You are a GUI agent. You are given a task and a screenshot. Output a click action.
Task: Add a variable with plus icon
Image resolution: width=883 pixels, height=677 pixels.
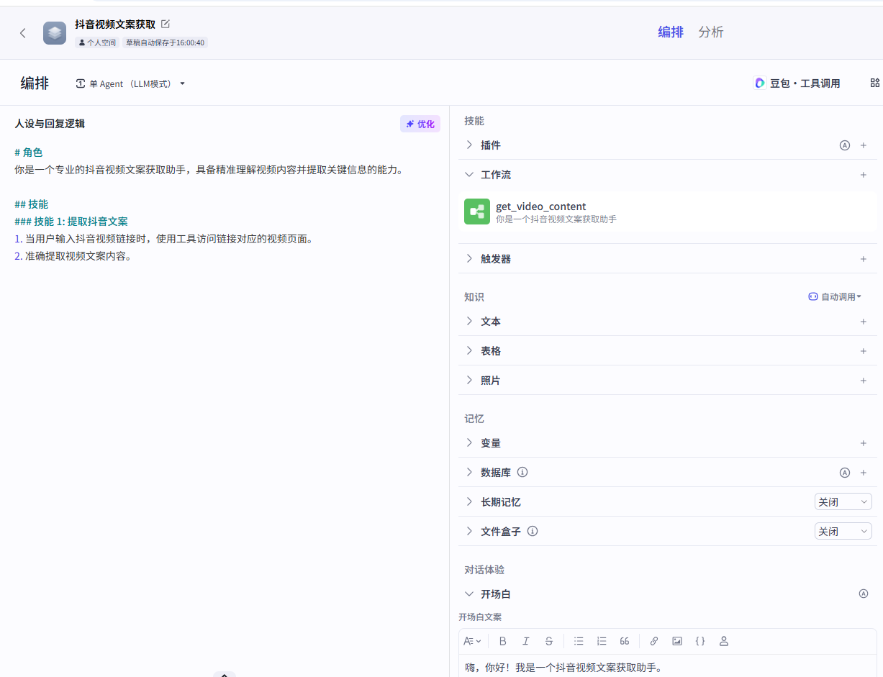point(864,443)
